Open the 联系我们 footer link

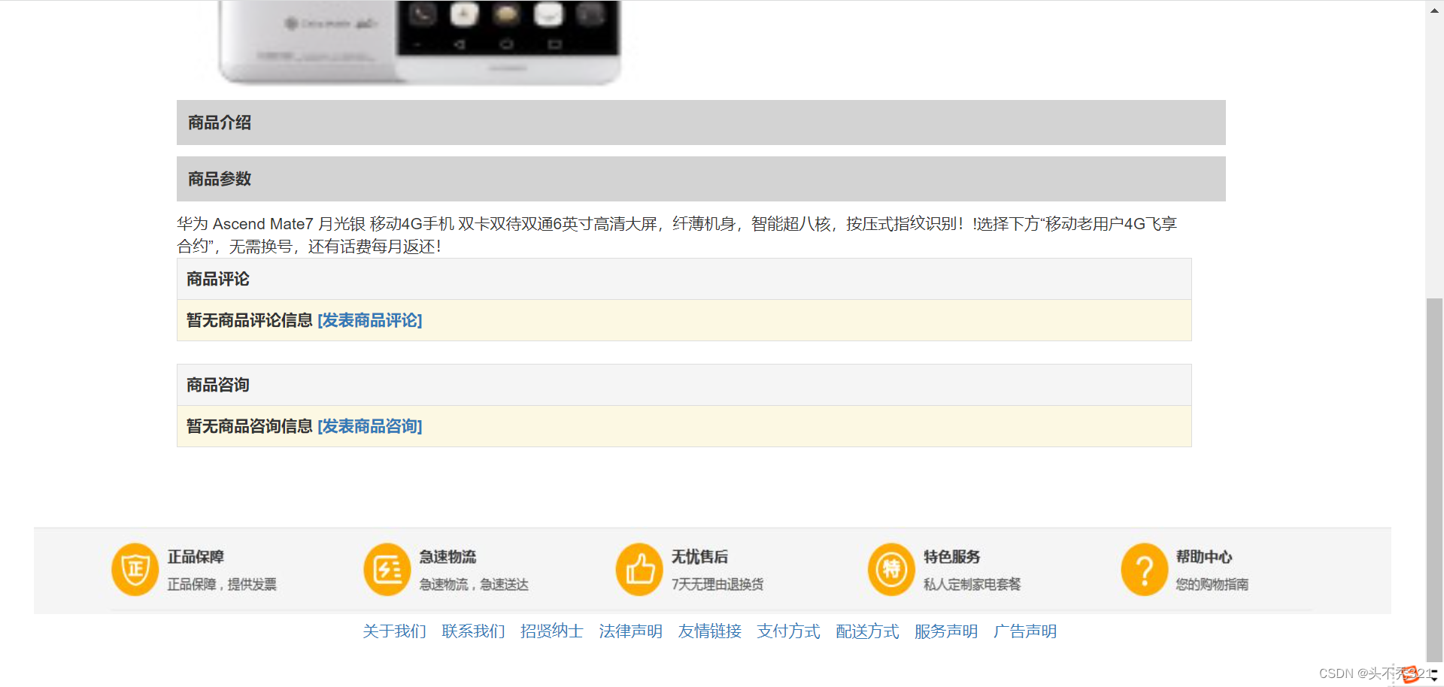473,631
